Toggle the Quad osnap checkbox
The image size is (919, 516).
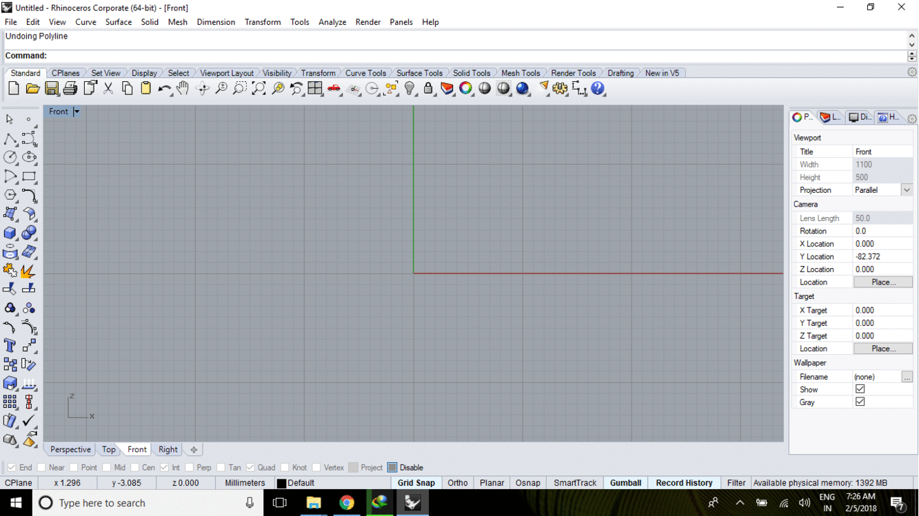pos(250,468)
